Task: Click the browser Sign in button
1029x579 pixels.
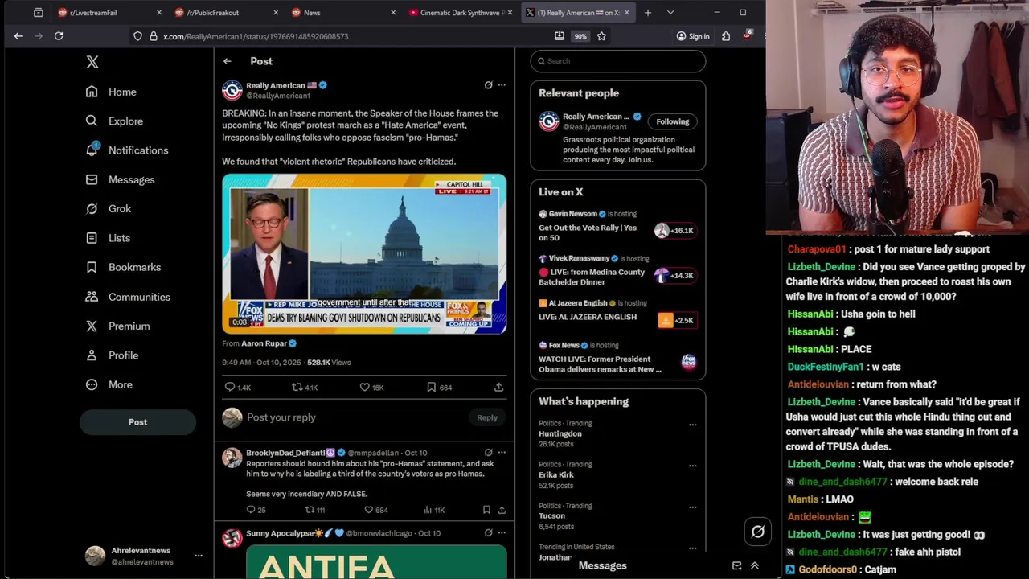Action: click(x=693, y=36)
